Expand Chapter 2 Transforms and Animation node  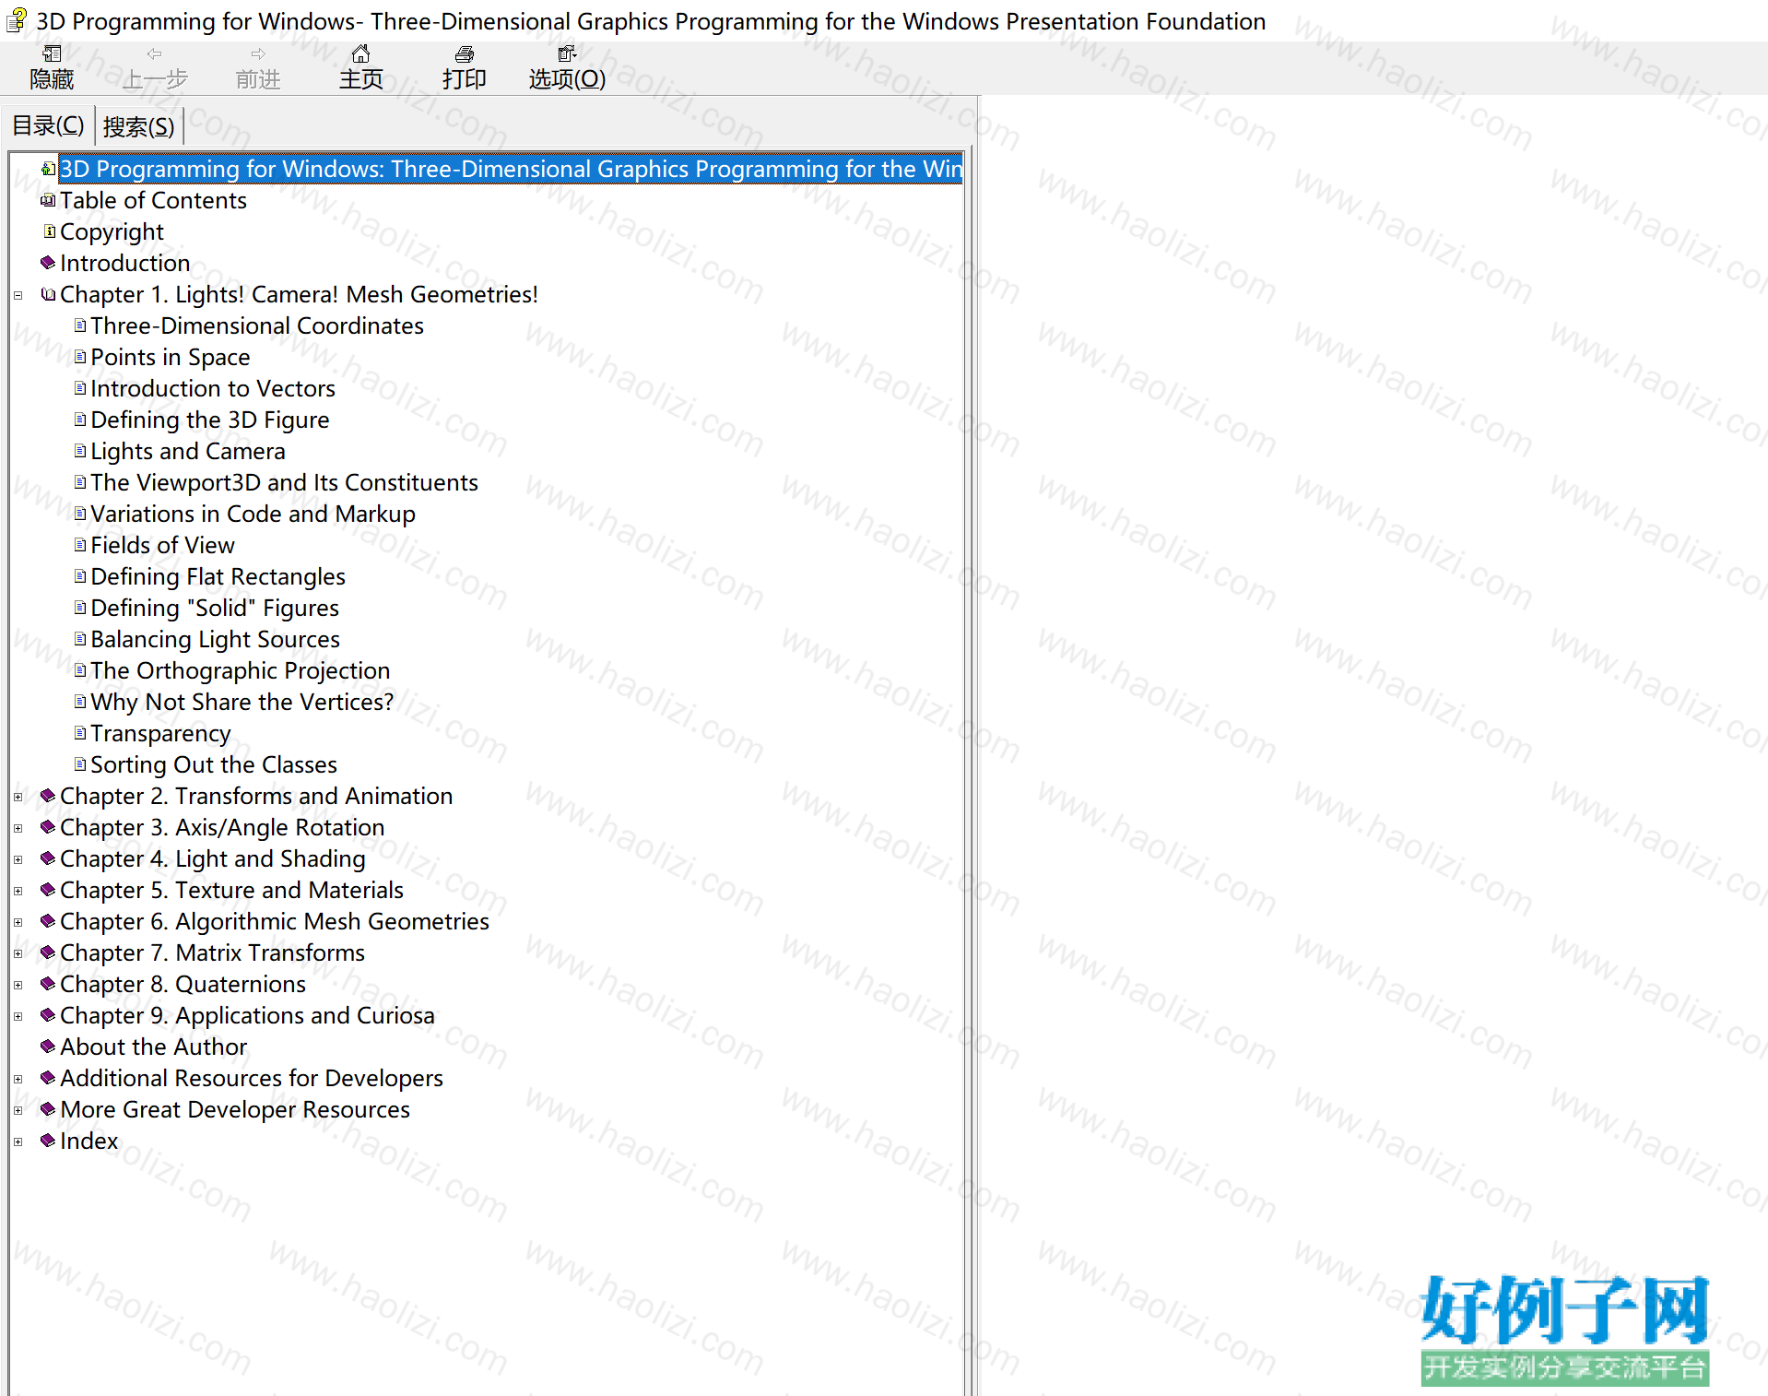coord(18,798)
